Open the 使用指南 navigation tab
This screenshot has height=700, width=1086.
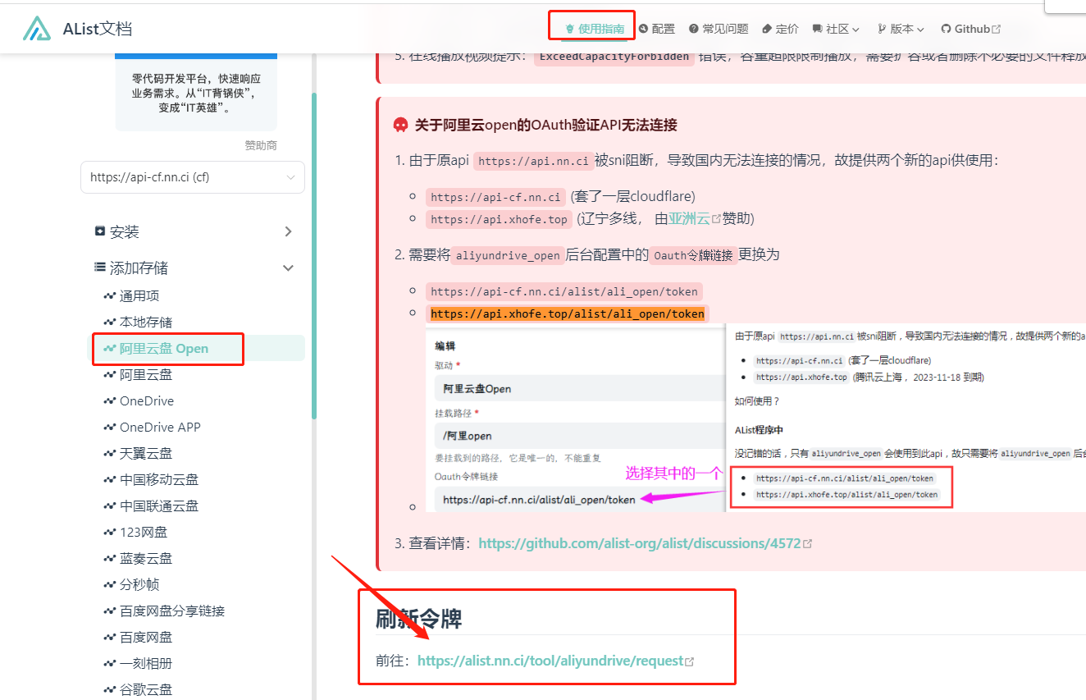click(594, 29)
